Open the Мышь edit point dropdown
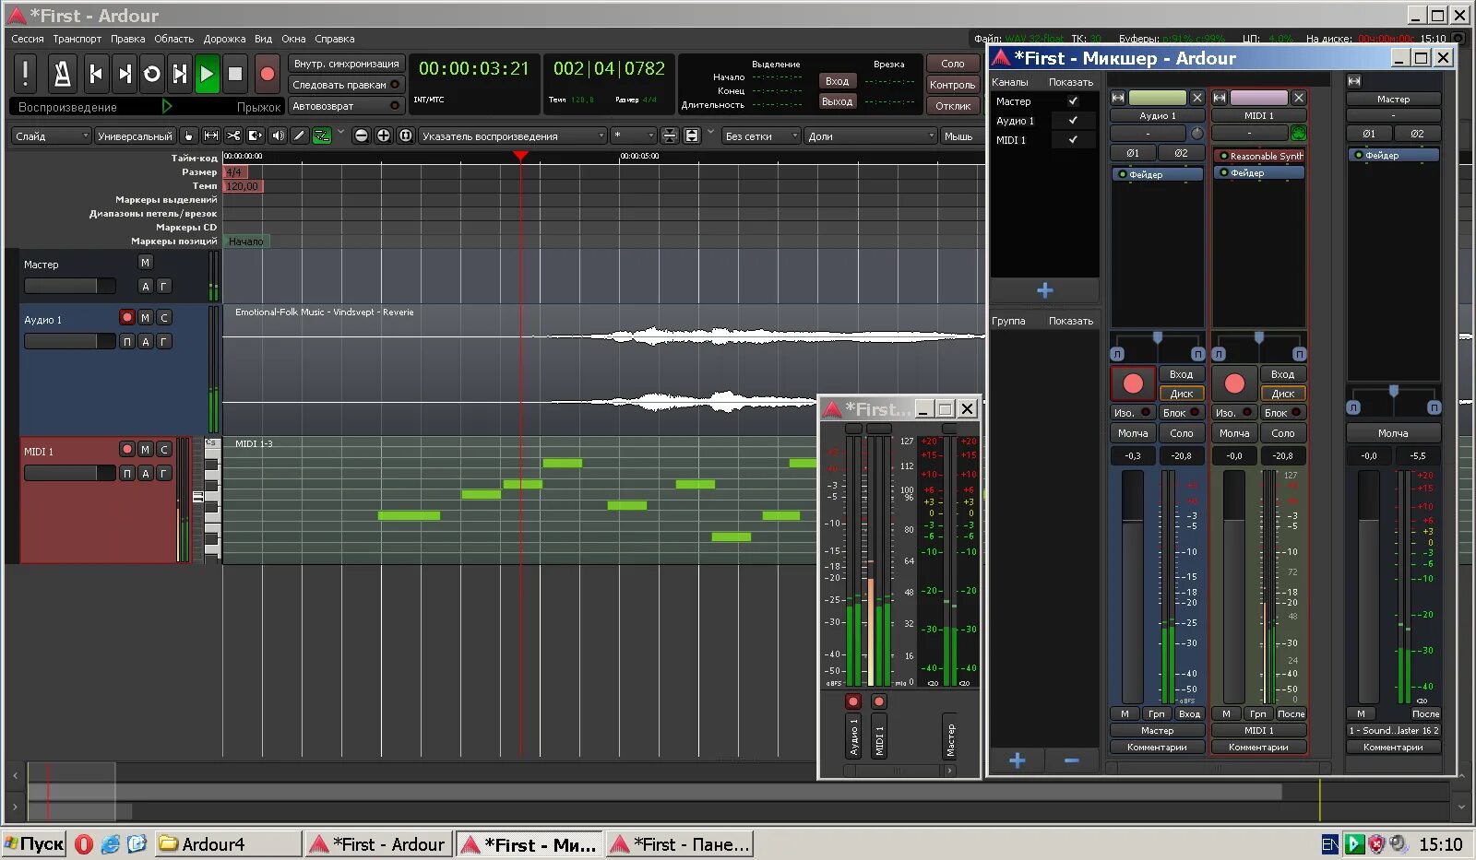Viewport: 1476px width, 860px height. (x=961, y=136)
